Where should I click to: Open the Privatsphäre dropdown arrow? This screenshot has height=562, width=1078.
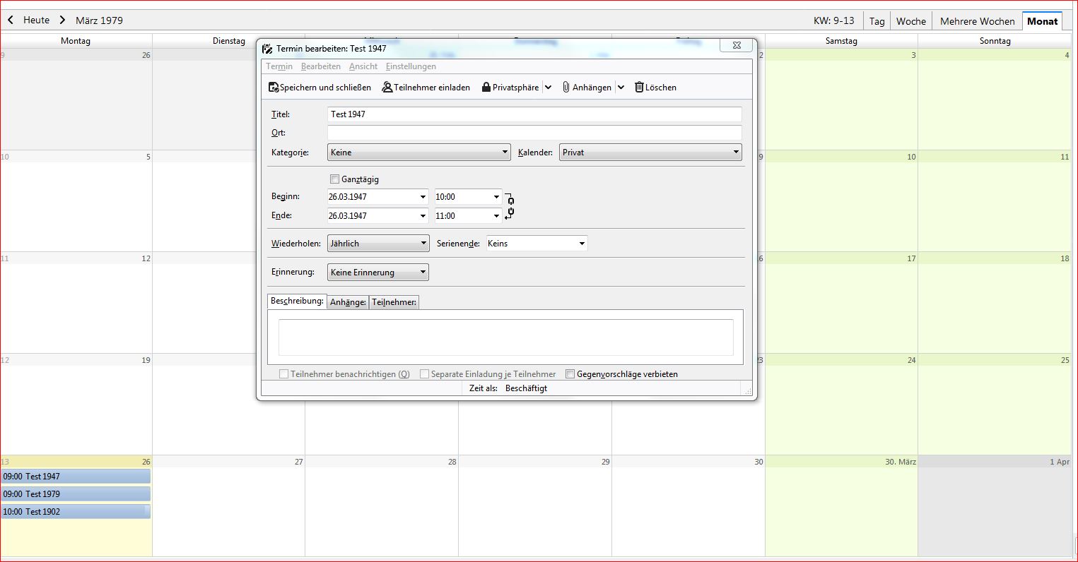[x=548, y=88]
